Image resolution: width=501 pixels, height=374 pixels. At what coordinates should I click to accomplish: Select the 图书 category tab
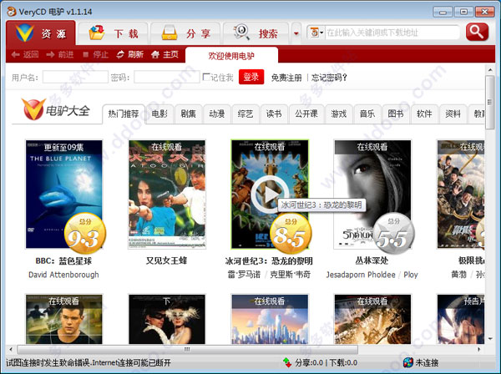pos(396,114)
